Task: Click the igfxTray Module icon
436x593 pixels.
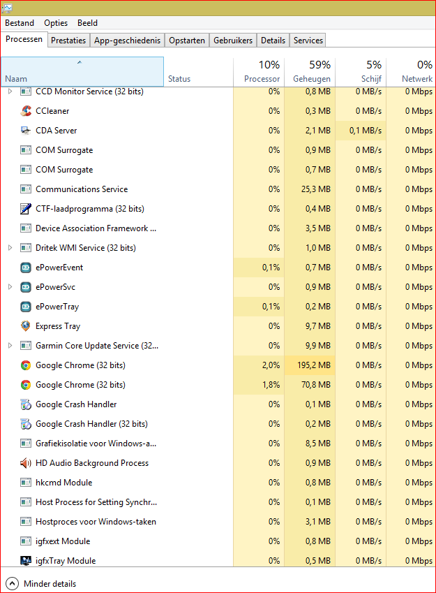Action: [26, 561]
